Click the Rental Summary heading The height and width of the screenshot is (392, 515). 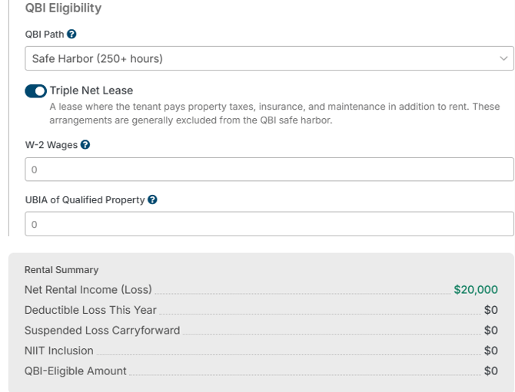pos(61,270)
